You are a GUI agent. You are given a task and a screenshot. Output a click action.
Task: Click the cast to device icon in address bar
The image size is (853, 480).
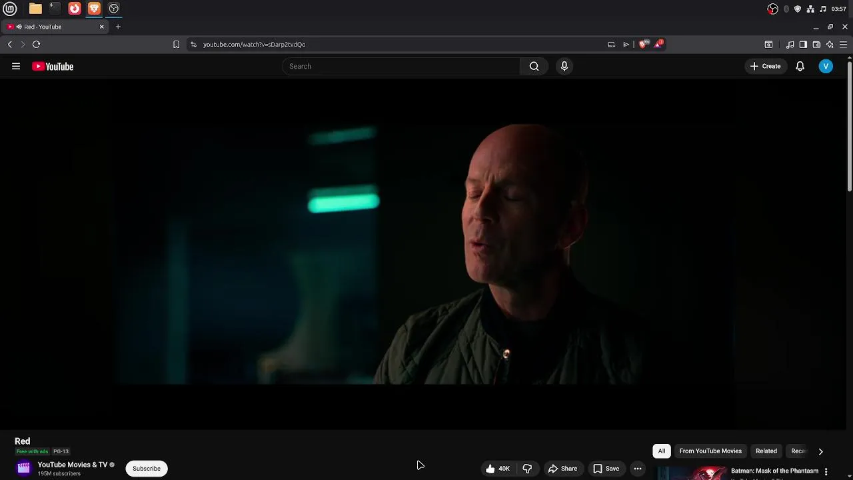tap(611, 44)
